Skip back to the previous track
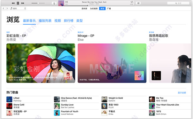193x119 pixels. coord(13,3)
